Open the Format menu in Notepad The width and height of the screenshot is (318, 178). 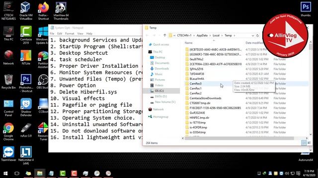pos(70,34)
